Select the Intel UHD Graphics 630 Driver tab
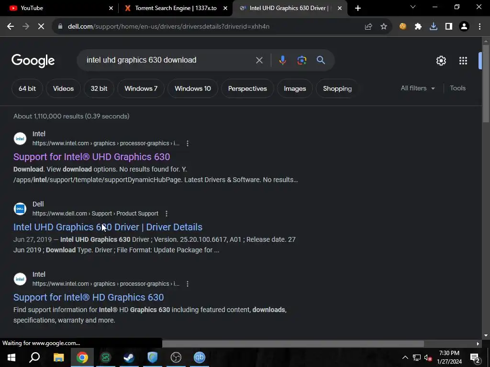This screenshot has width=490, height=367. tap(289, 8)
